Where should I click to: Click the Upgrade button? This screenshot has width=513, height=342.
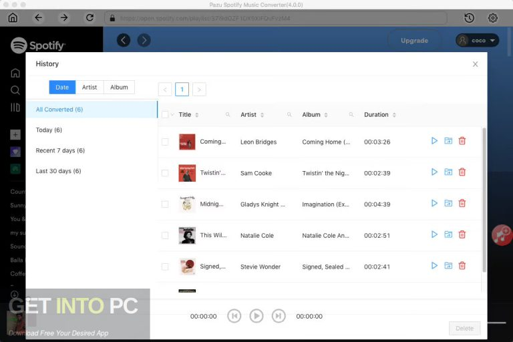pos(414,41)
